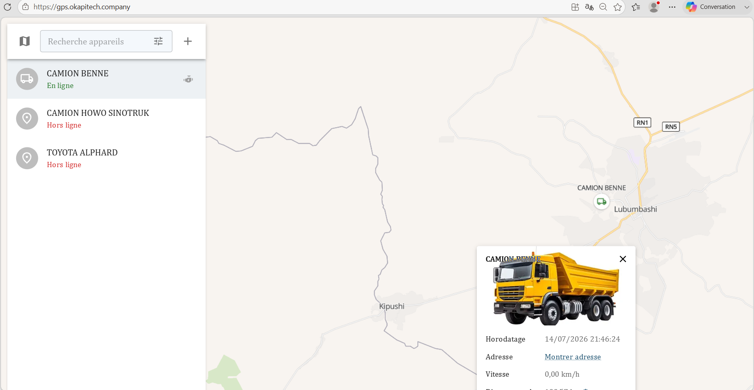Open the favorites list icon
The image size is (754, 390).
(636, 7)
